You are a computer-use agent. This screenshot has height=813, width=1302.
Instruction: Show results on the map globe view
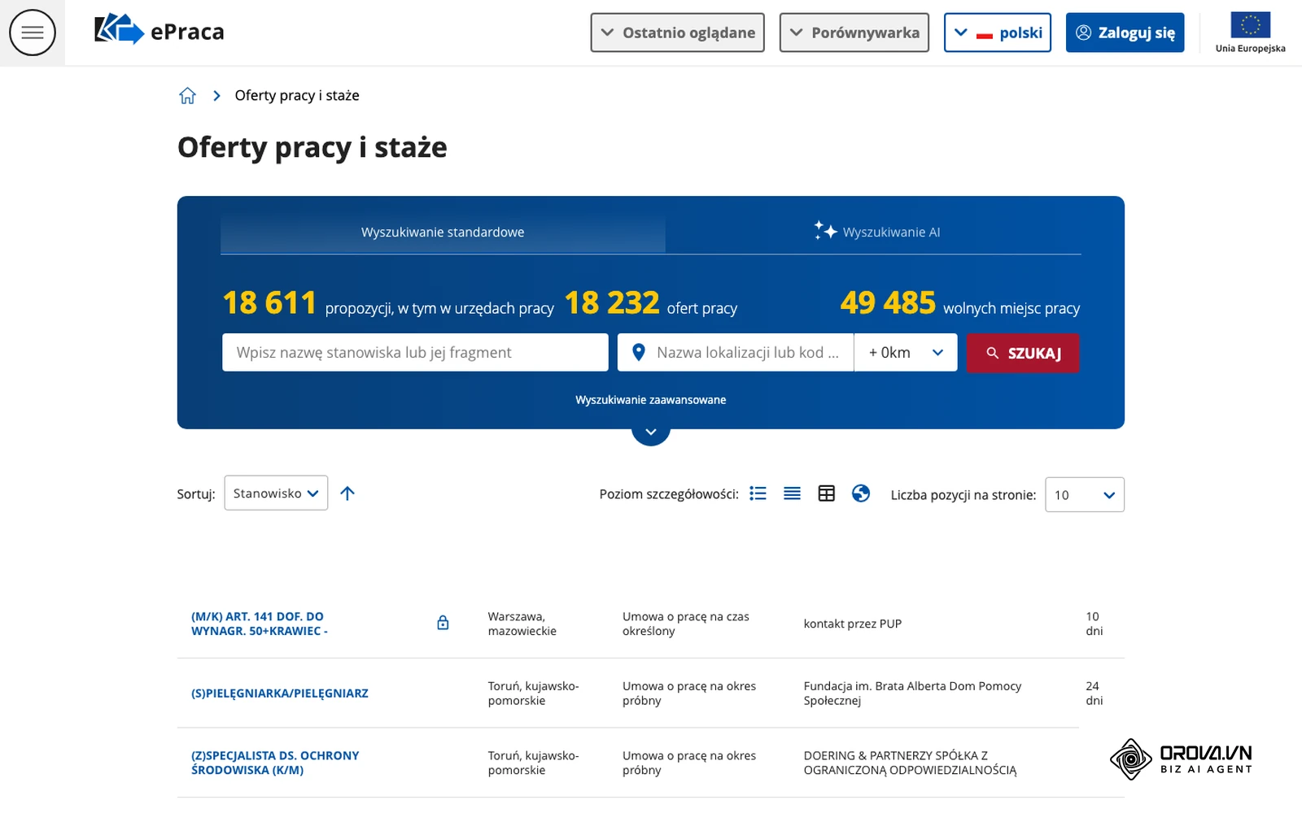(x=861, y=493)
